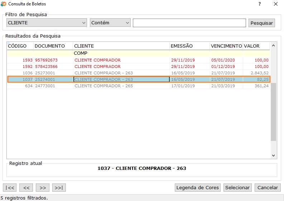Open Legenda de Cores
This screenshot has width=284, height=201.
[198, 187]
